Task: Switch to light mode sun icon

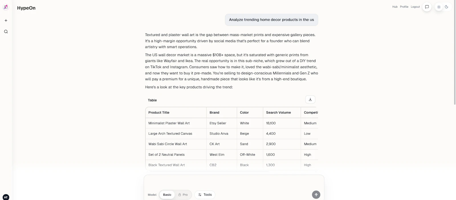Action: click(x=439, y=7)
